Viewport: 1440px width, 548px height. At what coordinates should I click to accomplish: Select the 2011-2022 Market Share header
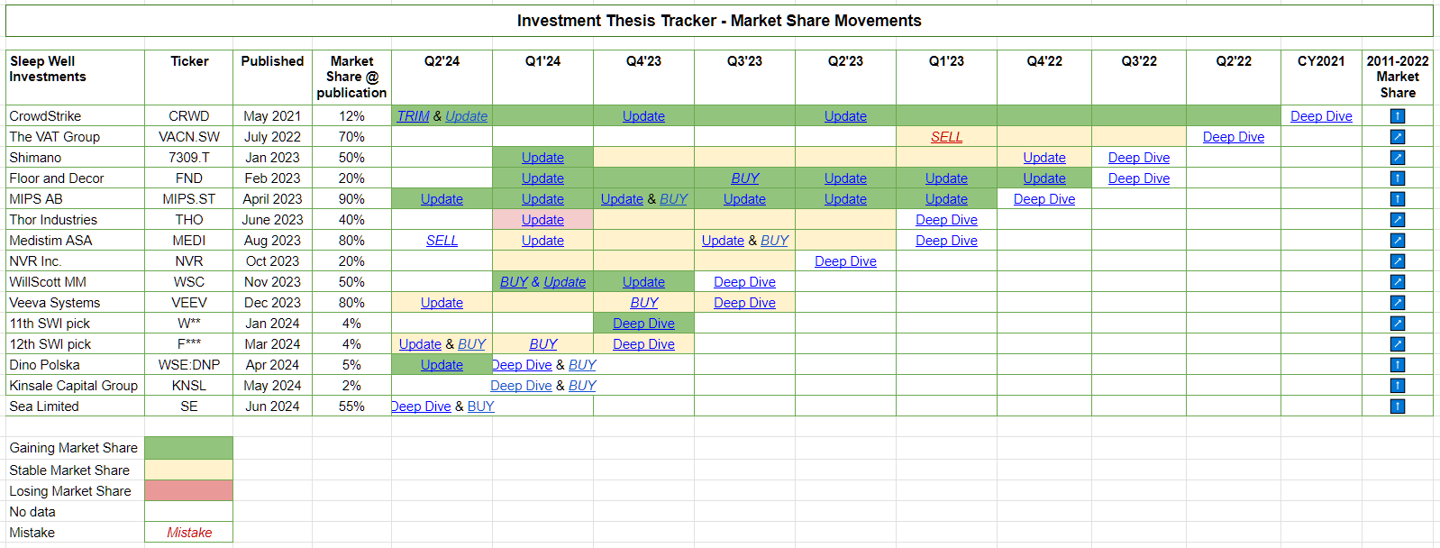pyautogui.click(x=1398, y=78)
